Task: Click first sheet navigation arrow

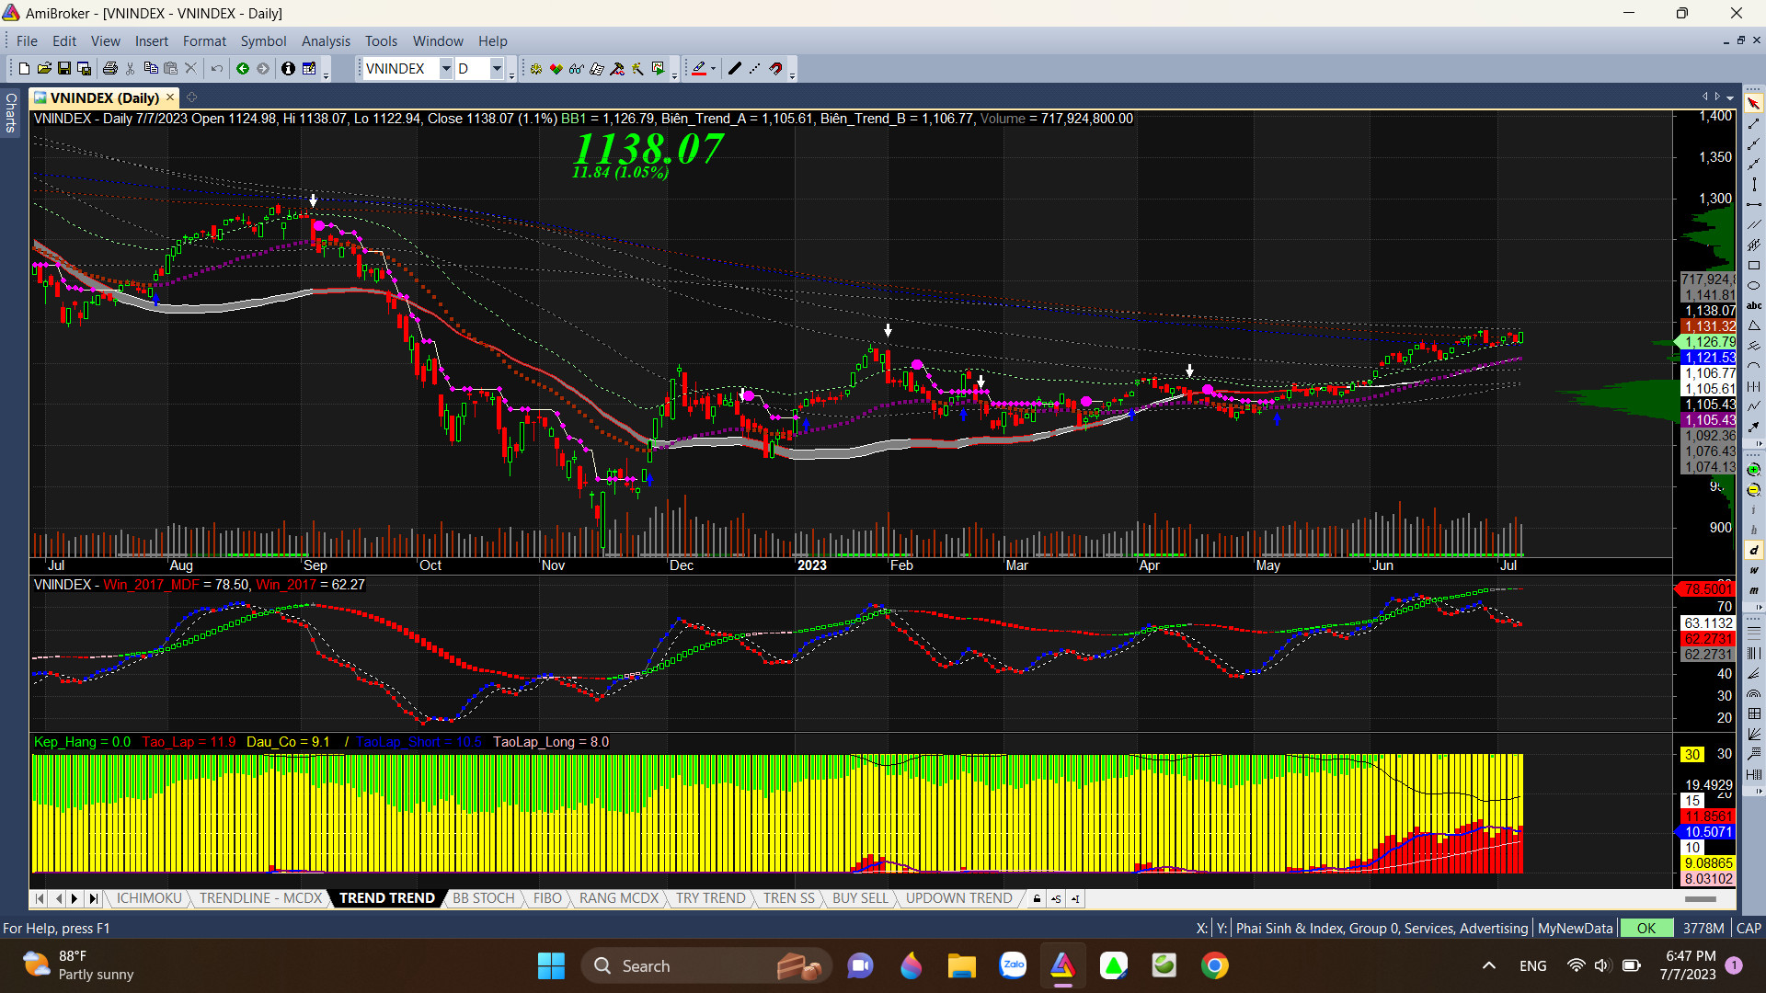Action: pos(40,898)
